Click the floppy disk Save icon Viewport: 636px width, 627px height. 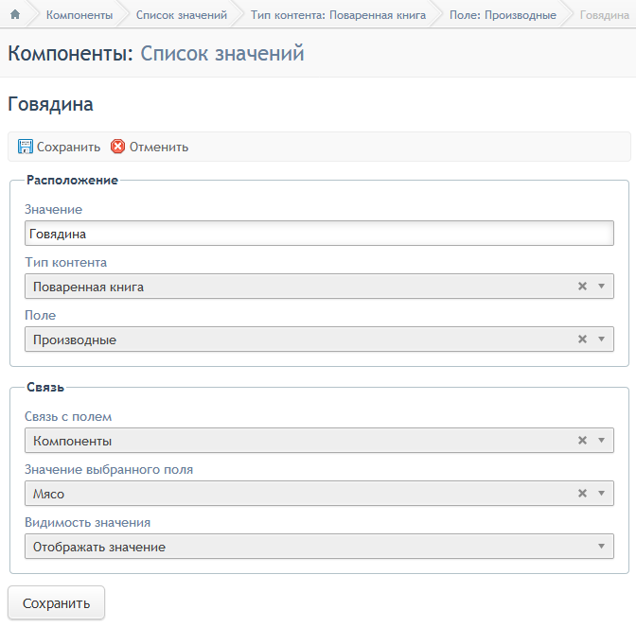(26, 147)
